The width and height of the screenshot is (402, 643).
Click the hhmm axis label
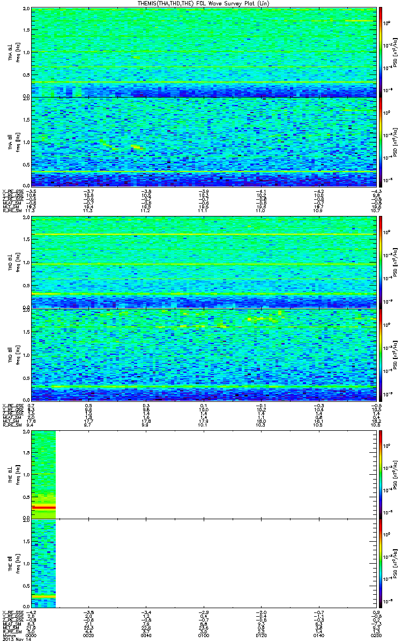tap(9, 635)
